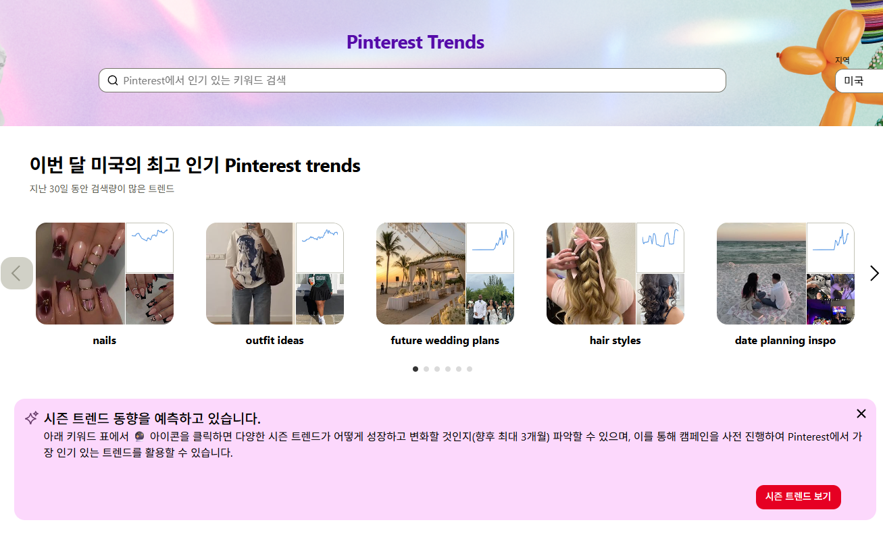Open the hair styles main thumbnail
883x537 pixels.
(x=591, y=273)
